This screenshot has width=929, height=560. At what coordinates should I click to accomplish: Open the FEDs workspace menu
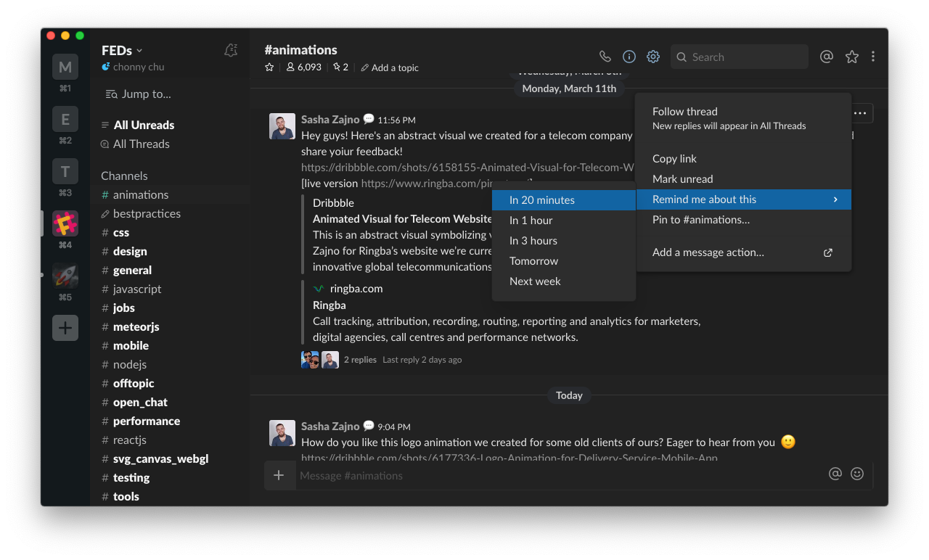tap(122, 50)
